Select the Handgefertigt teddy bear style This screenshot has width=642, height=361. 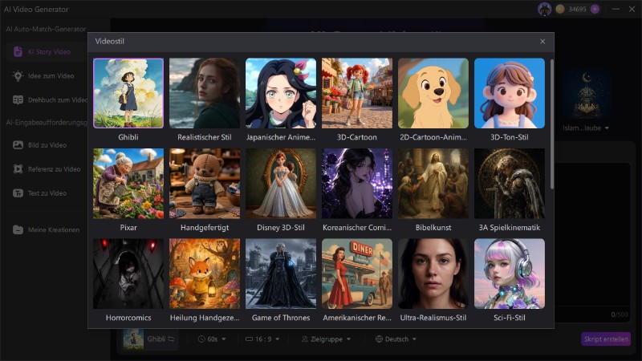point(205,184)
